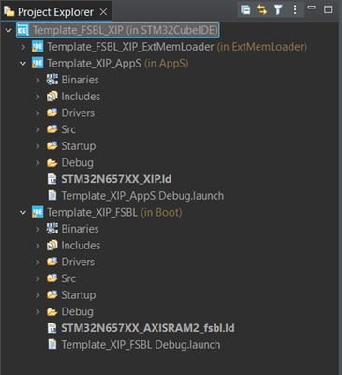Select the Includes label under Template_XIP_AppS
342x375 pixels.
point(81,97)
